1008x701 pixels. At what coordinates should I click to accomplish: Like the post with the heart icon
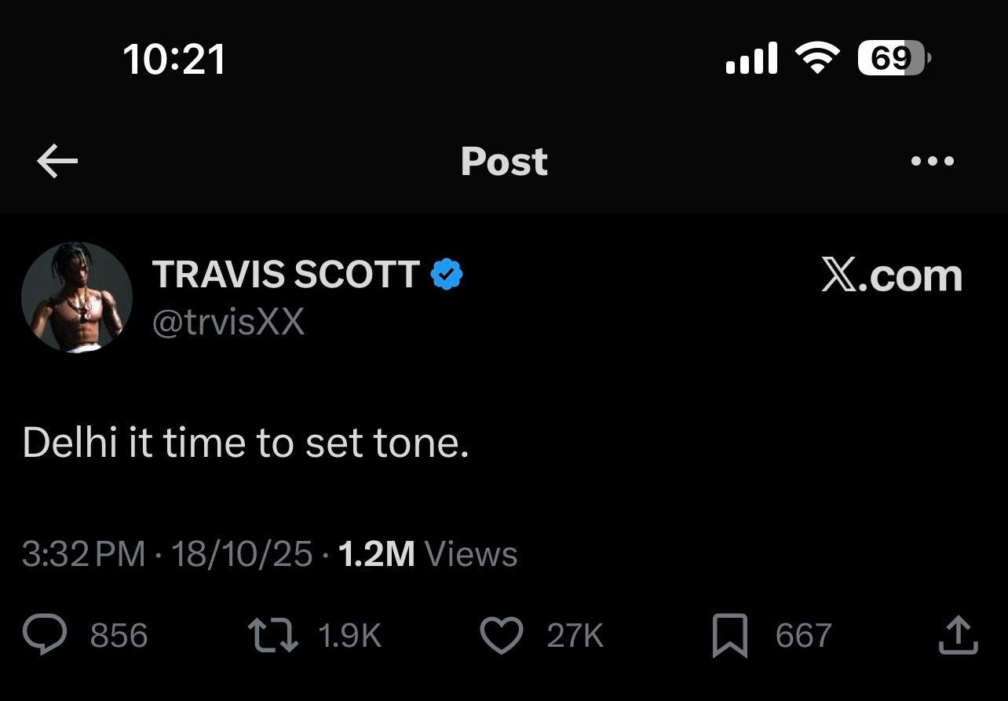coord(501,635)
